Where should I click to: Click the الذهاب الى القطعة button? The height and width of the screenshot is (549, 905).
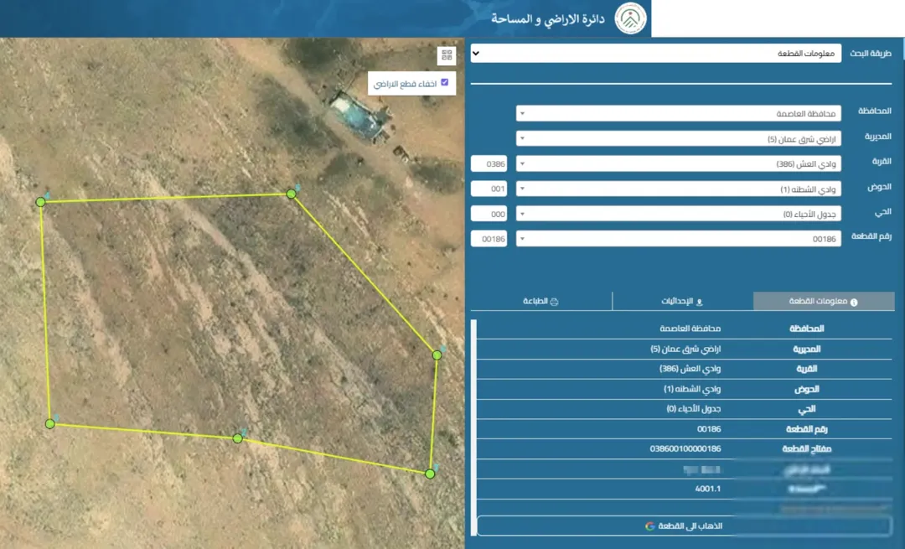tap(684, 526)
